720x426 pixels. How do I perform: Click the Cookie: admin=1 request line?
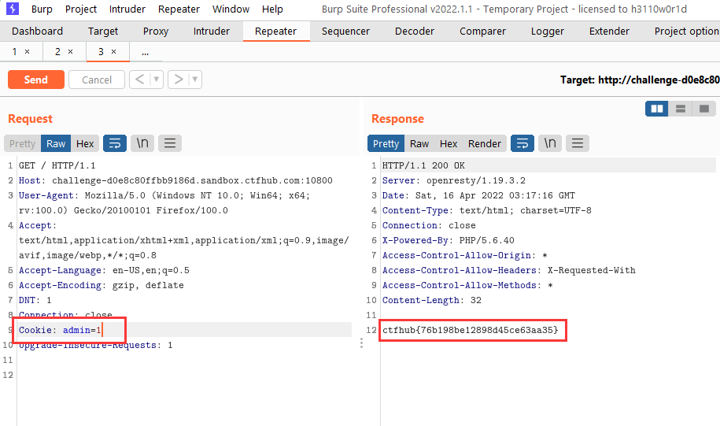(60, 330)
